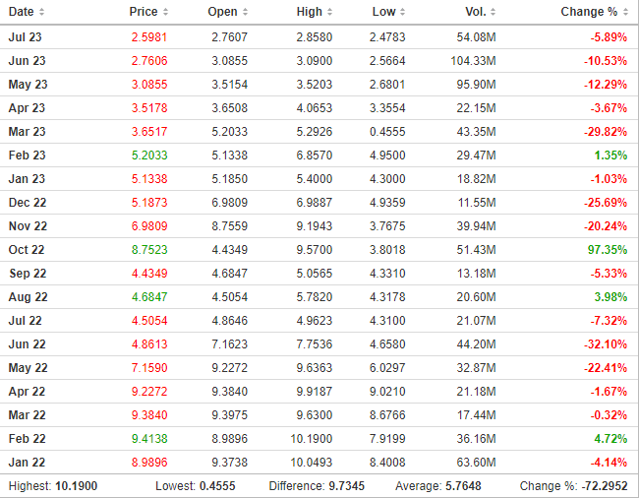Click the 97.35% change value
The image size is (639, 498).
point(604,250)
